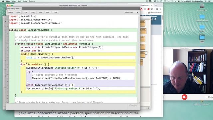Click the third class box in BlueJ diagram
213x120 pixels.
[143, 39]
